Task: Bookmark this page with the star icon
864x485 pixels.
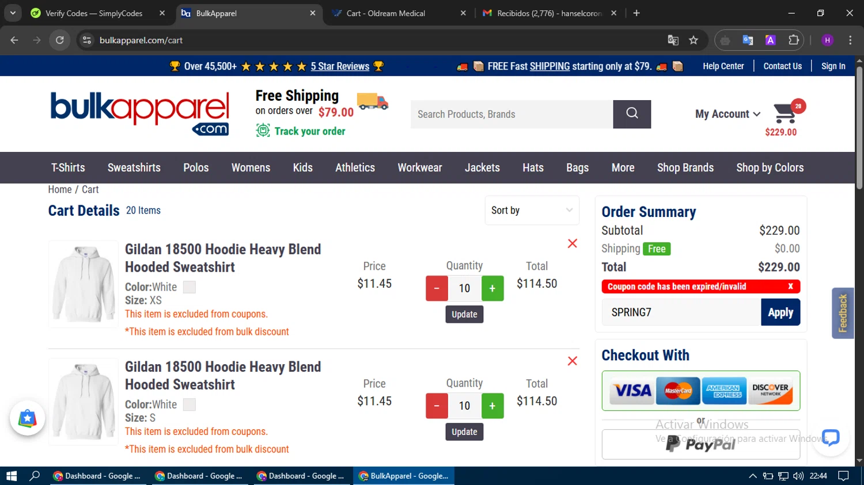Action: coord(694,40)
